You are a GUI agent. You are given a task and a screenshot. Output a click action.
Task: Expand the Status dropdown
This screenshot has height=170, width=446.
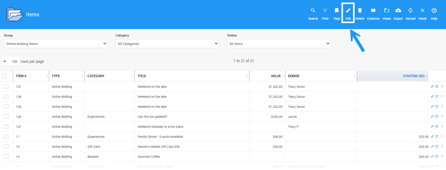click(279, 44)
